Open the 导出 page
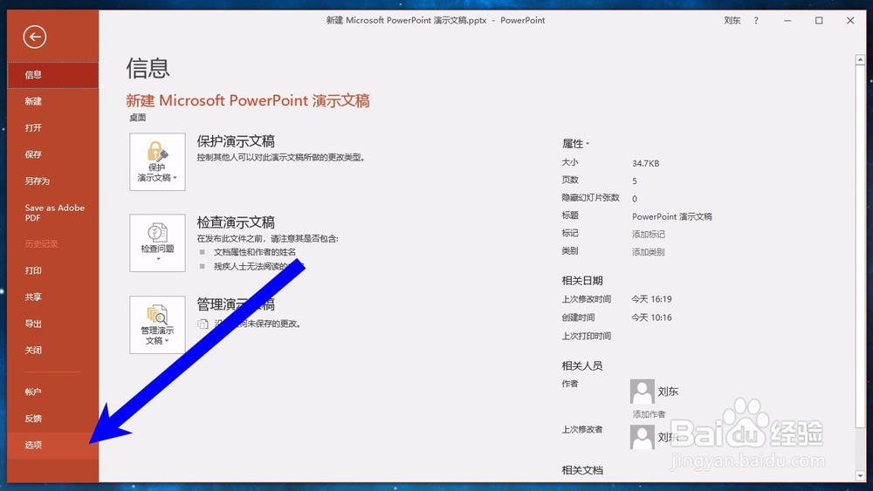 pos(53,324)
